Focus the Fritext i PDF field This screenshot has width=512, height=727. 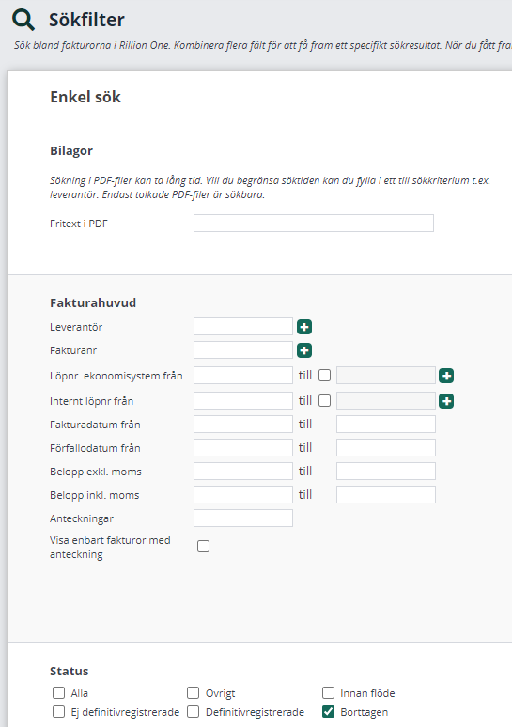(314, 223)
